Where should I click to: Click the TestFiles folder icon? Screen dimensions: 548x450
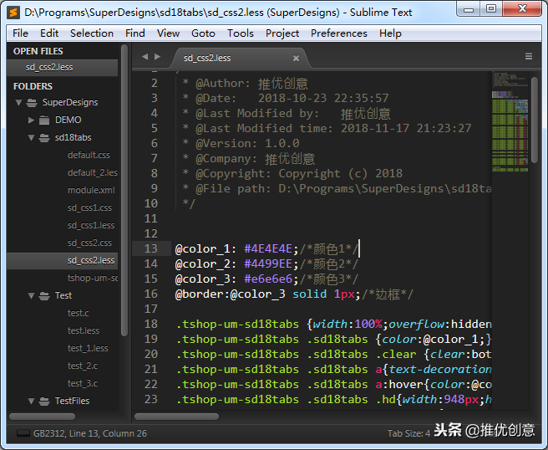tap(44, 401)
